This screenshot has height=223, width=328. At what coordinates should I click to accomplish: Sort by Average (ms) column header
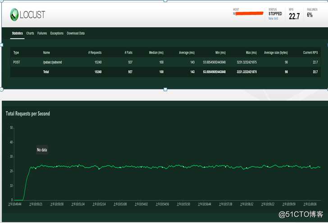point(187,52)
